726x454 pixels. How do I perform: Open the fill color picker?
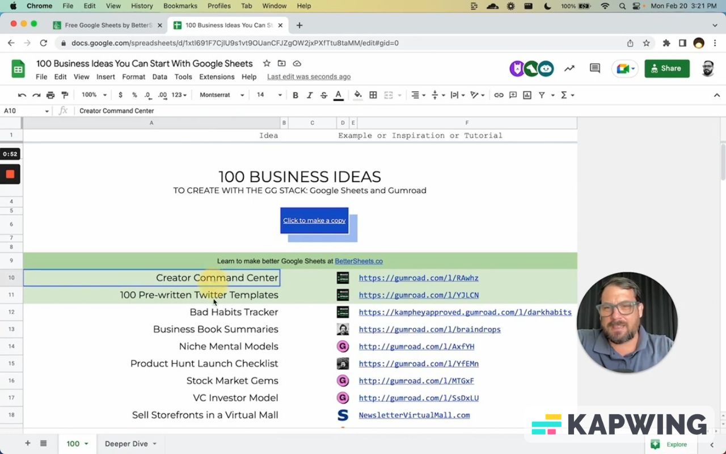coord(358,95)
